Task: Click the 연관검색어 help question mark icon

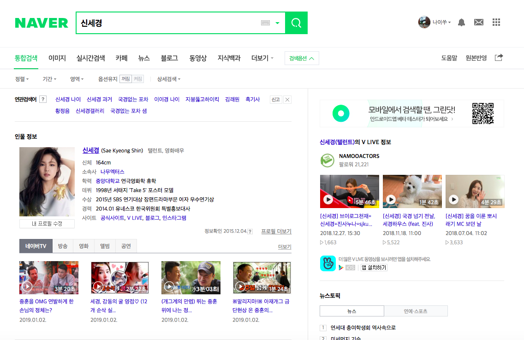Action: click(43, 99)
